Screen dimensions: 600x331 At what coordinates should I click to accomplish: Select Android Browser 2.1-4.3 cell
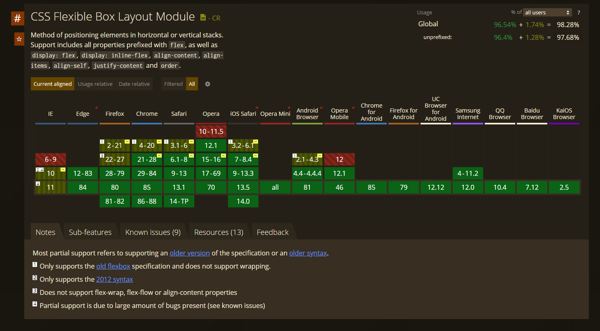pyautogui.click(x=307, y=159)
